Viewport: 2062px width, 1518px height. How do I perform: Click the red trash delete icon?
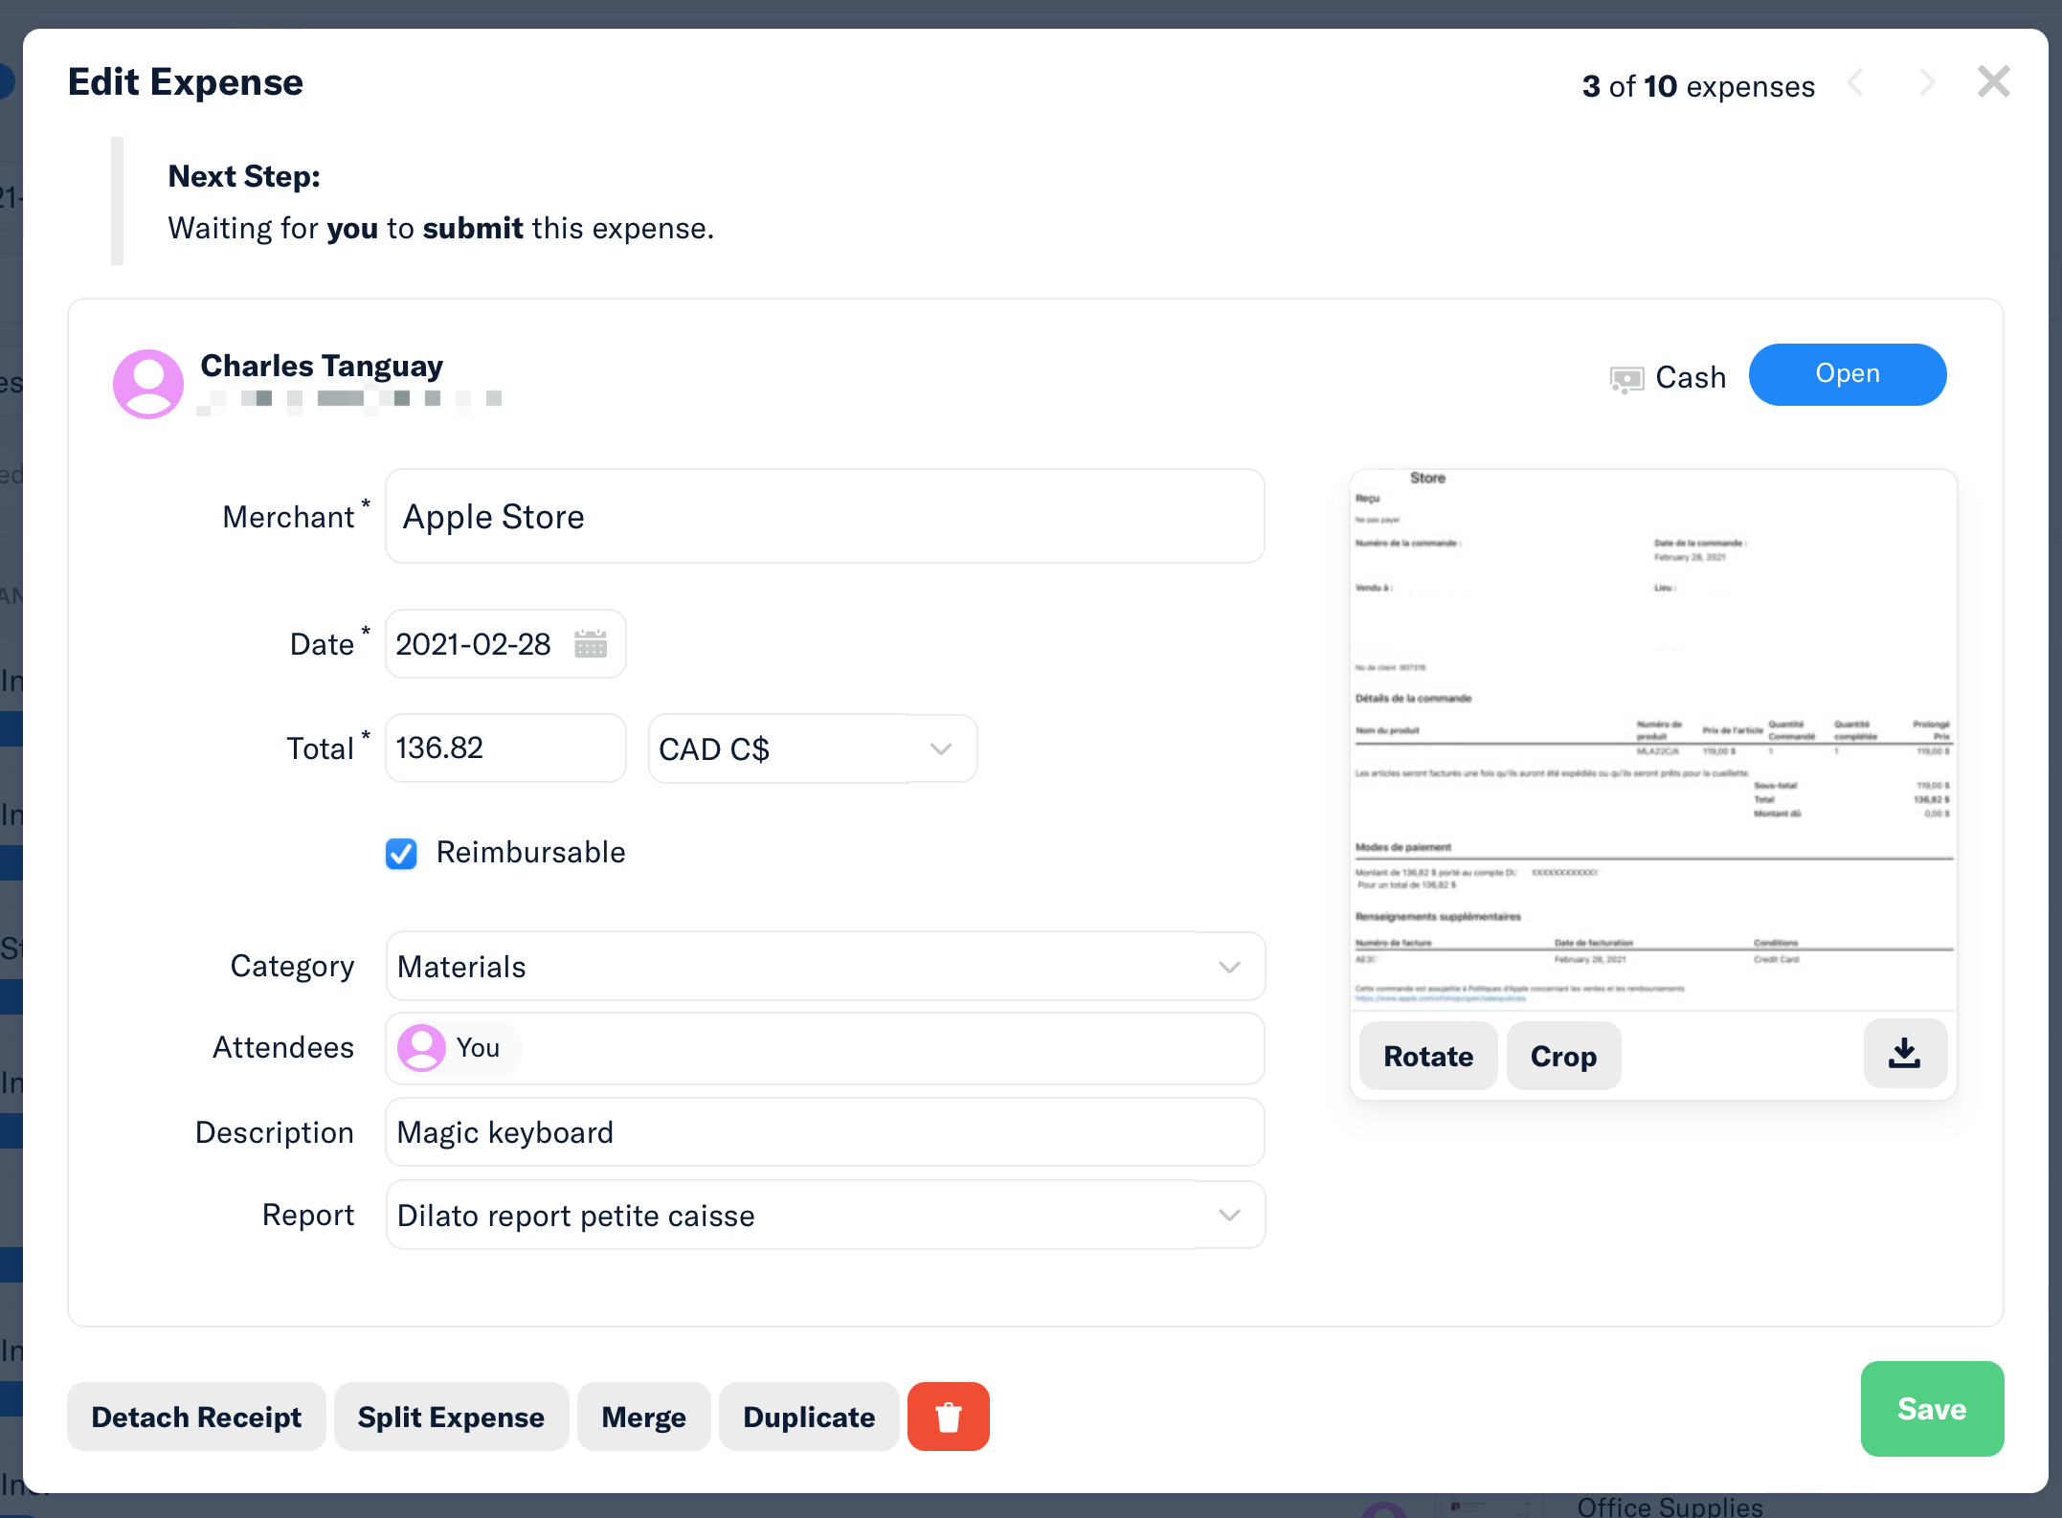[x=948, y=1417]
